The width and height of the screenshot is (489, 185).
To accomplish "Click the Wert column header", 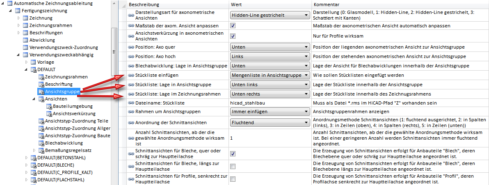I will point(236,4).
